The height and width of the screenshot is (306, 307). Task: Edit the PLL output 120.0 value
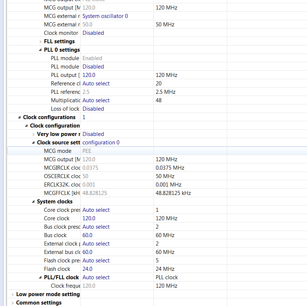tap(89, 75)
